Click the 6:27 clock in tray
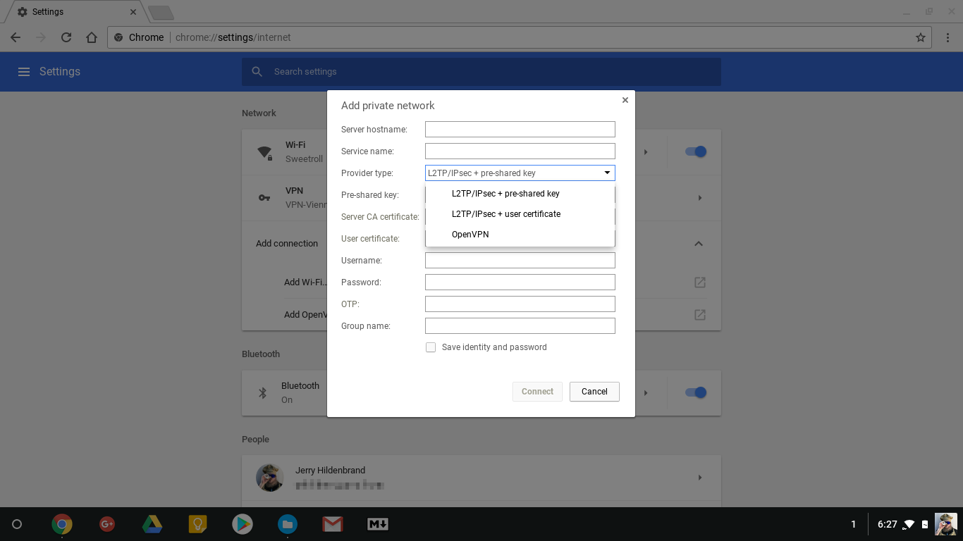 pos(887,524)
